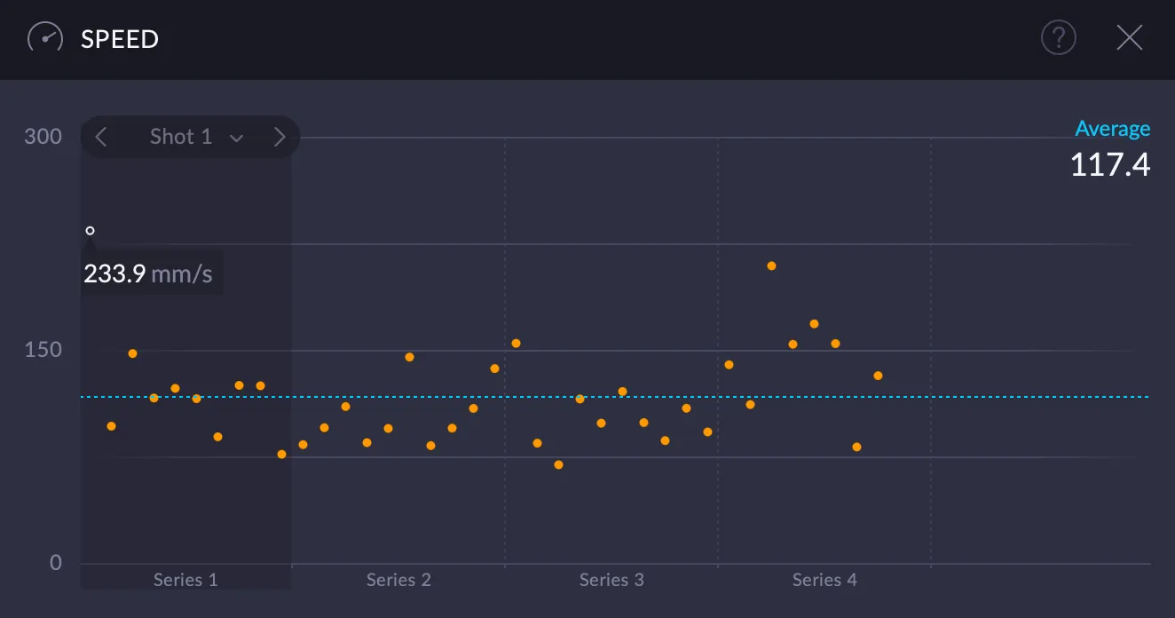Click the Average label
The height and width of the screenshot is (618, 1175).
tap(1113, 128)
